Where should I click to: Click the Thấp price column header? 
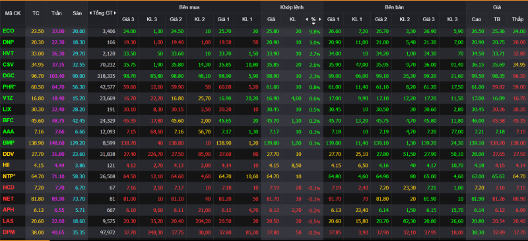coord(517,20)
